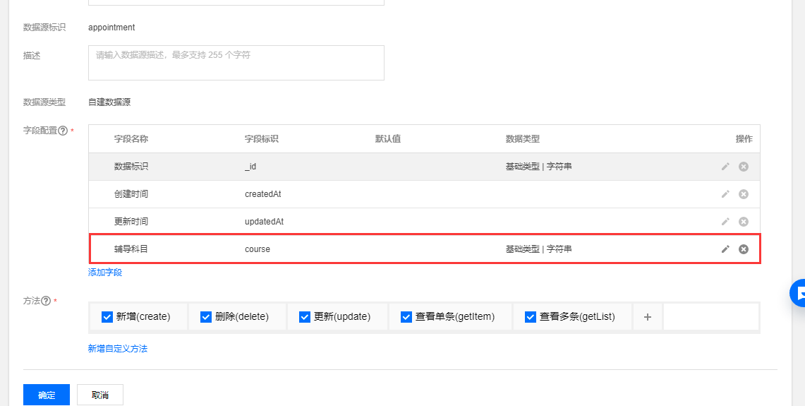Screen dimensions: 805x406
Task: Open help icon beside 字段配置
Action: click(63, 131)
